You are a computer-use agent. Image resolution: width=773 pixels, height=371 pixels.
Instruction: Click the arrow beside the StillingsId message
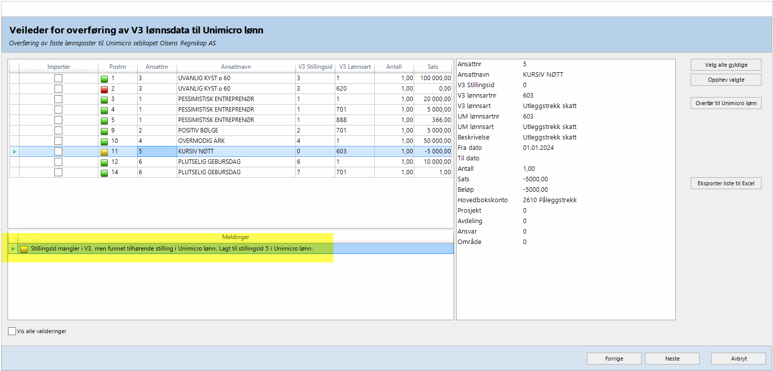[13, 248]
